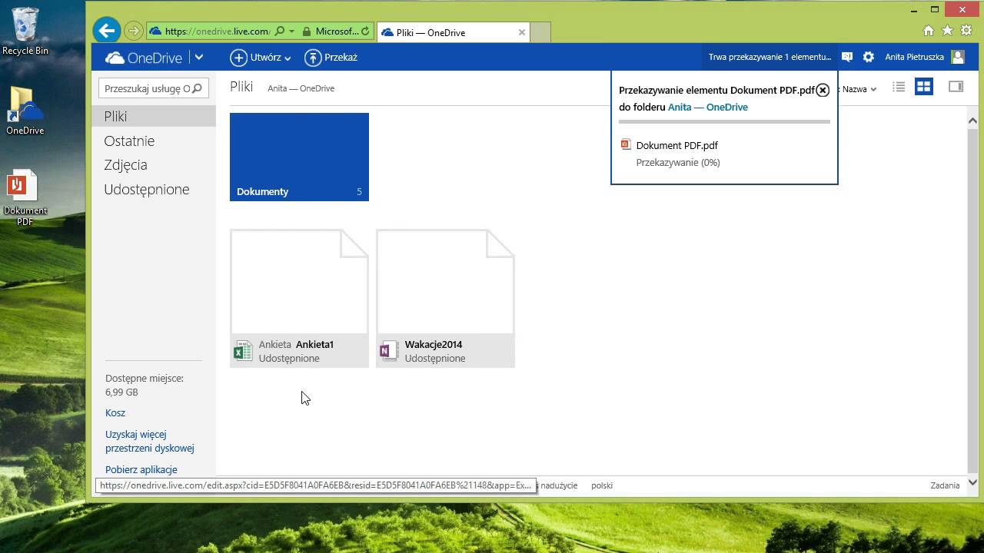Click the Przekaż upload button
This screenshot has height=553, width=984.
[331, 58]
